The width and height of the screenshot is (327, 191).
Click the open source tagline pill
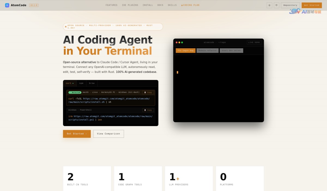(113, 27)
